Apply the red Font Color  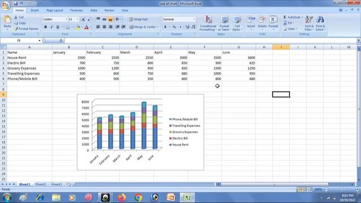(86, 27)
